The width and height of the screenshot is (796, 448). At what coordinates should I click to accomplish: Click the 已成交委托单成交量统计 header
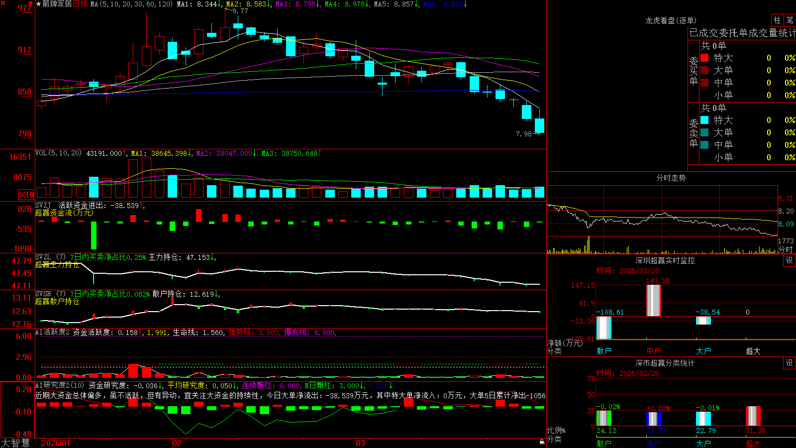[742, 33]
